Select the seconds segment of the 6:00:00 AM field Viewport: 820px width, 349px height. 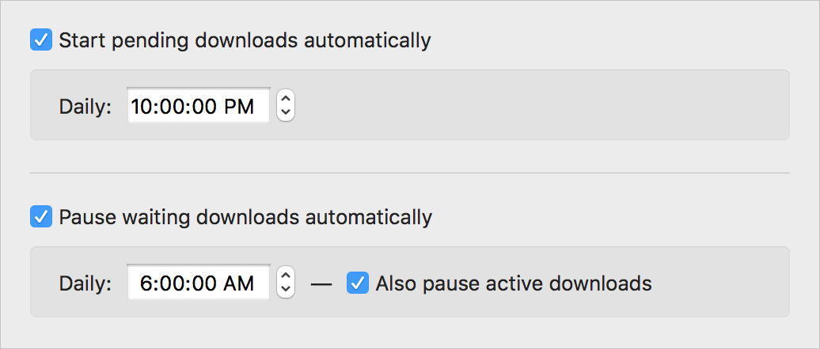click(201, 283)
